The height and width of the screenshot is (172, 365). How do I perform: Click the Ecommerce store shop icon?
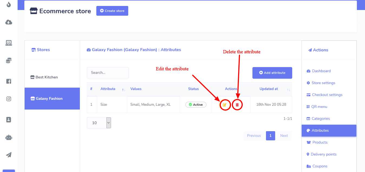tap(34, 11)
